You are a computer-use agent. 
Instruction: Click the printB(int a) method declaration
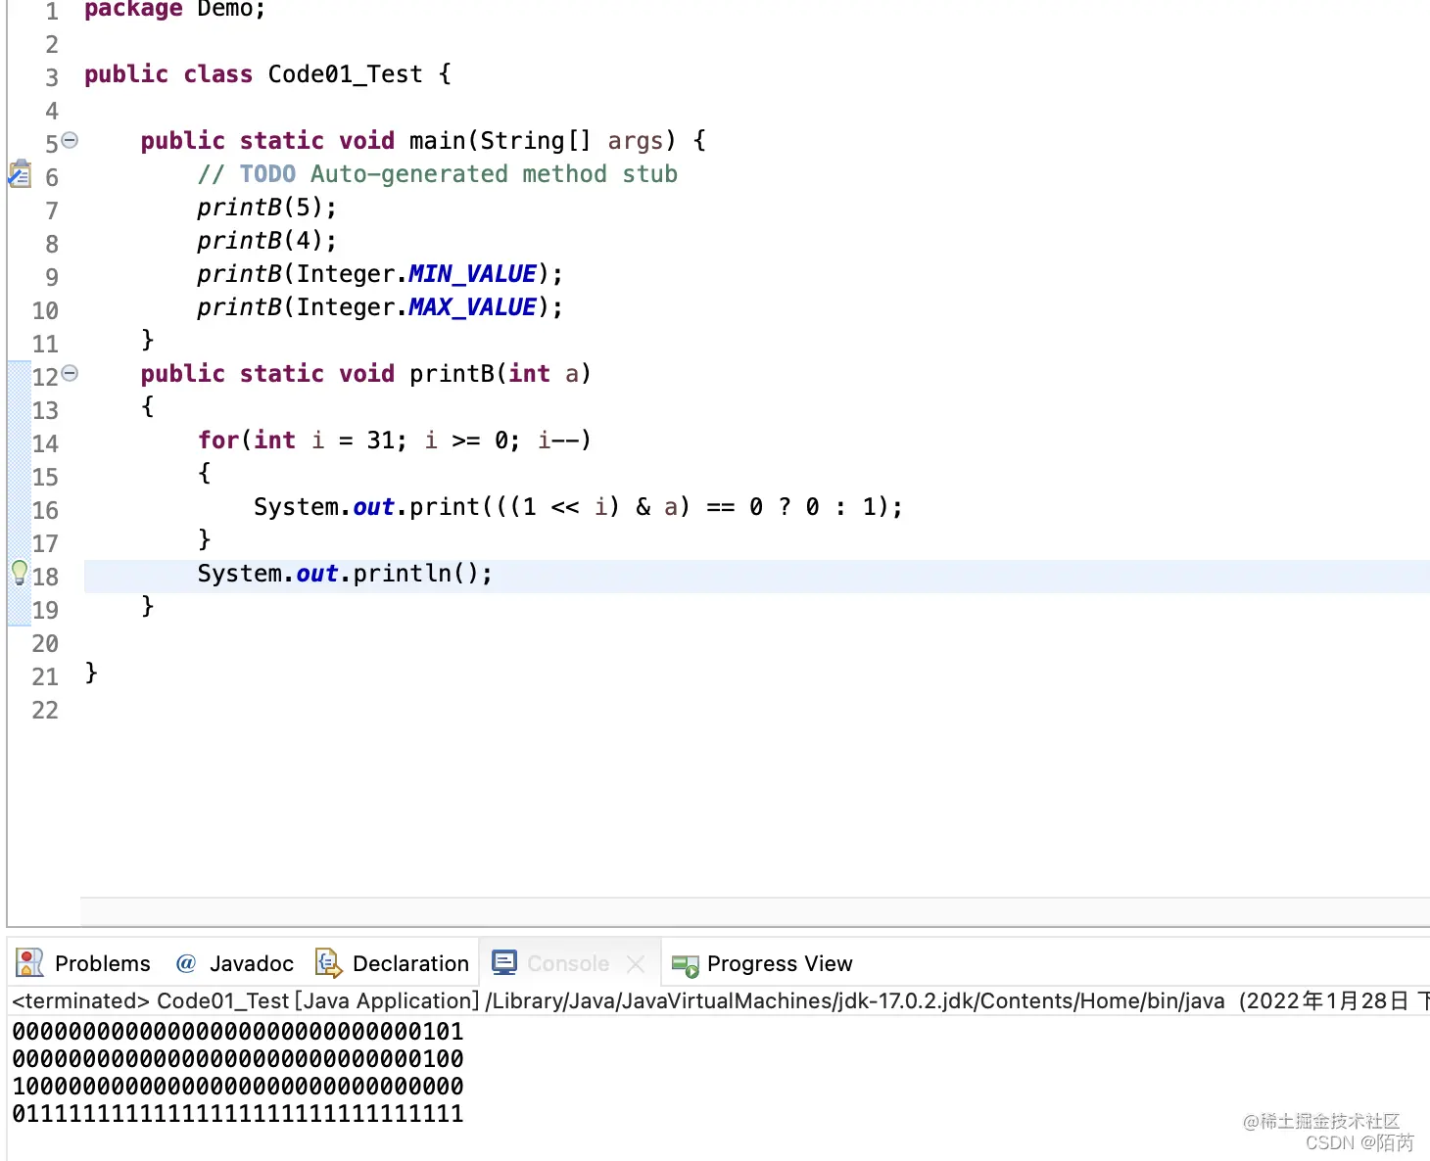click(365, 374)
